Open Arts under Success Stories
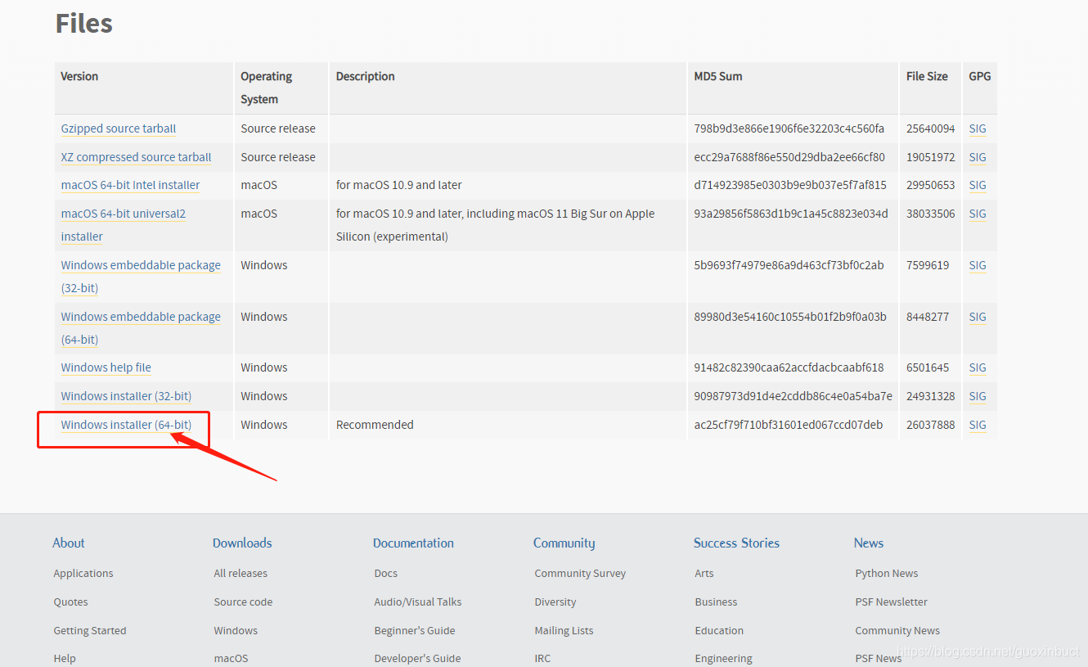 pyautogui.click(x=704, y=574)
